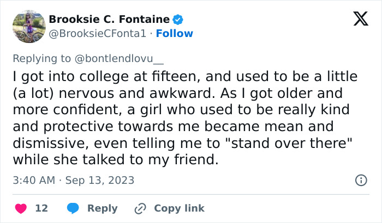Click the @BrooksieCFonta1 handle
This screenshot has width=382, height=223.
[97, 33]
